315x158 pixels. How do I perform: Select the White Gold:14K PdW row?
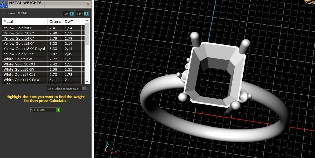43,80
